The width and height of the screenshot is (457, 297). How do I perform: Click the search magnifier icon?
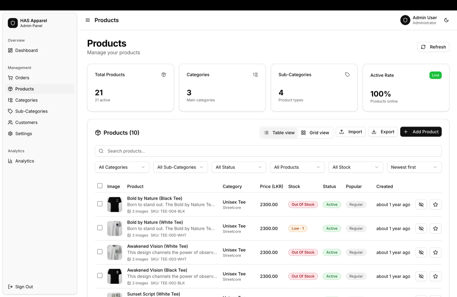[x=101, y=151]
